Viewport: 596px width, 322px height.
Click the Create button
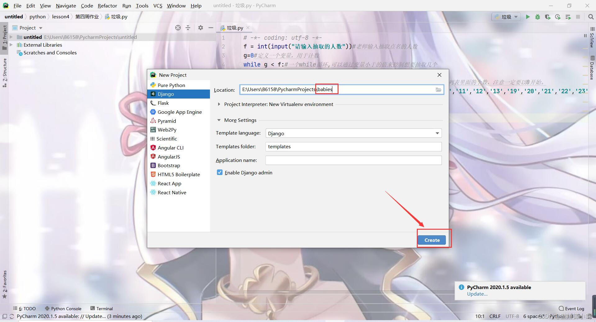click(x=432, y=240)
